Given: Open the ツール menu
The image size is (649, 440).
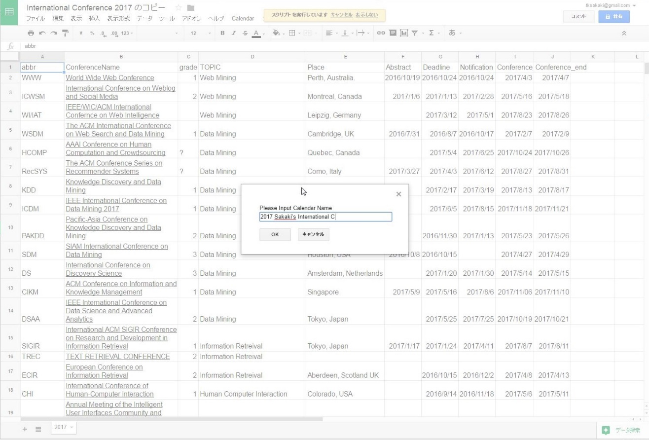Looking at the screenshot, I should pos(167,18).
